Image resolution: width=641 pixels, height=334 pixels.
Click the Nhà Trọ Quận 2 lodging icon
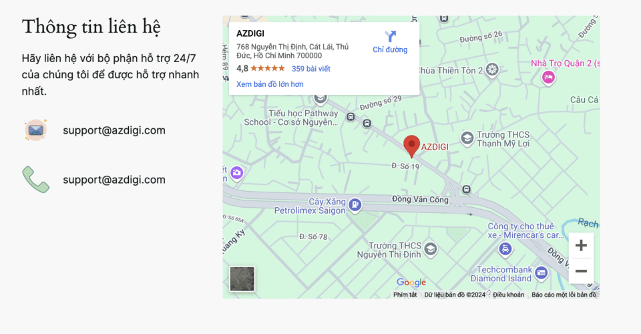[x=548, y=77]
